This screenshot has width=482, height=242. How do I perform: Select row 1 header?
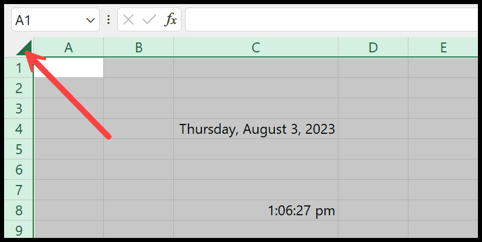click(x=19, y=67)
